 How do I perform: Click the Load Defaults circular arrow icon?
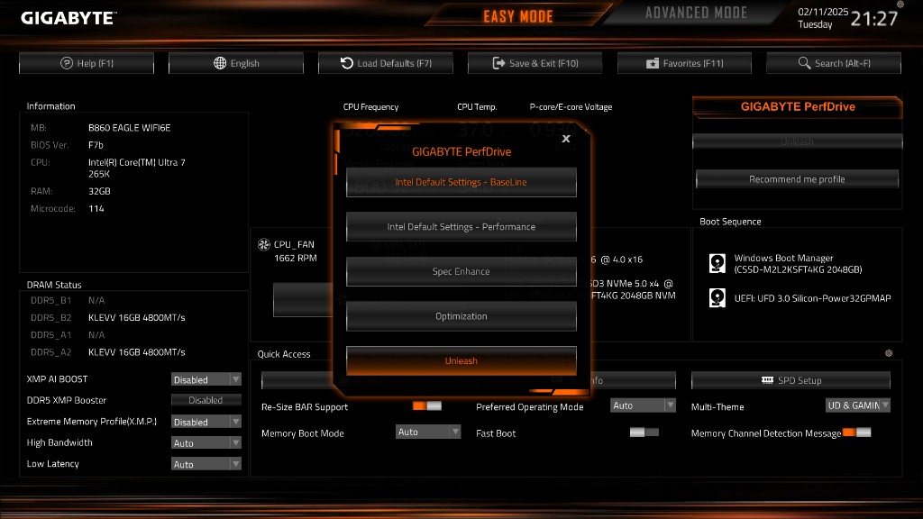347,63
